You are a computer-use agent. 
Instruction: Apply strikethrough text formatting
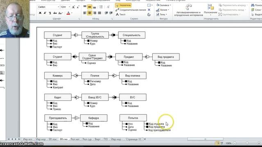[x=55, y=13]
